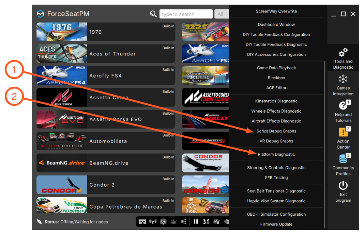Image resolution: width=364 pixels, height=235 pixels.
Task: Click the network nodes icon in toolbar
Action: pos(184,222)
